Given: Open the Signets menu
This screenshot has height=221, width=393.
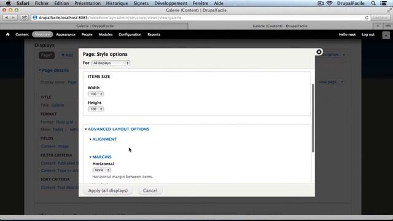Looking at the screenshot, I should pos(141,3).
